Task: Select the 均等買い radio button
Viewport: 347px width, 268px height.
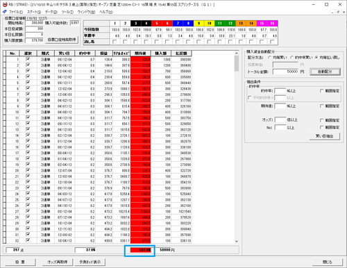Action: click(269, 57)
